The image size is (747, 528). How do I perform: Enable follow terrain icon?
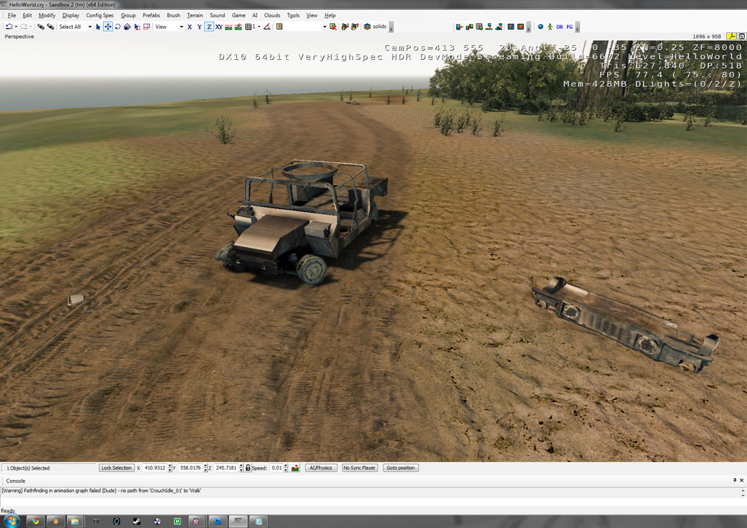click(228, 27)
